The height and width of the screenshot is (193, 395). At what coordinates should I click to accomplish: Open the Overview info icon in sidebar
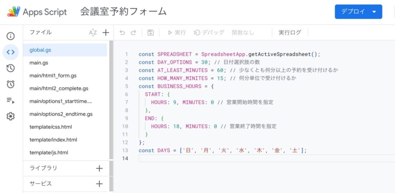click(10, 36)
